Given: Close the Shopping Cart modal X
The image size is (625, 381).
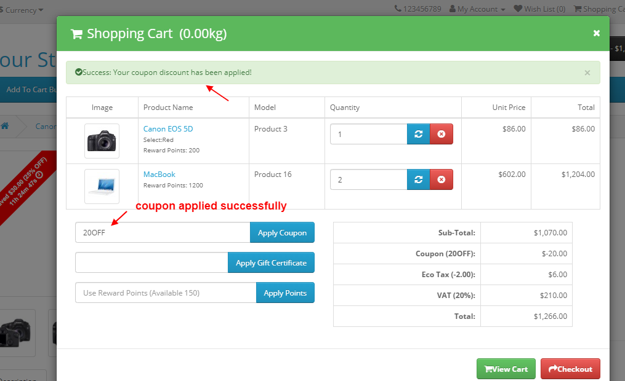Looking at the screenshot, I should pyautogui.click(x=596, y=33).
